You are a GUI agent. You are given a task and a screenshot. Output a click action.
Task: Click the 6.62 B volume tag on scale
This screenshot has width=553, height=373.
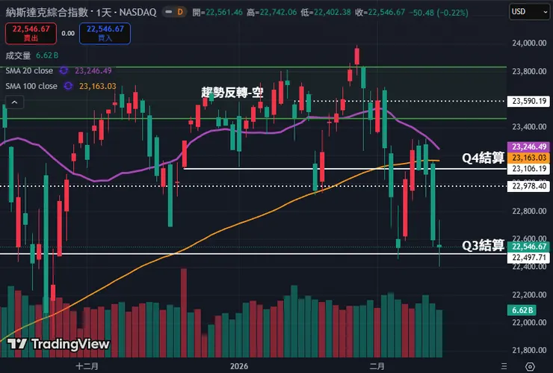(x=522, y=310)
